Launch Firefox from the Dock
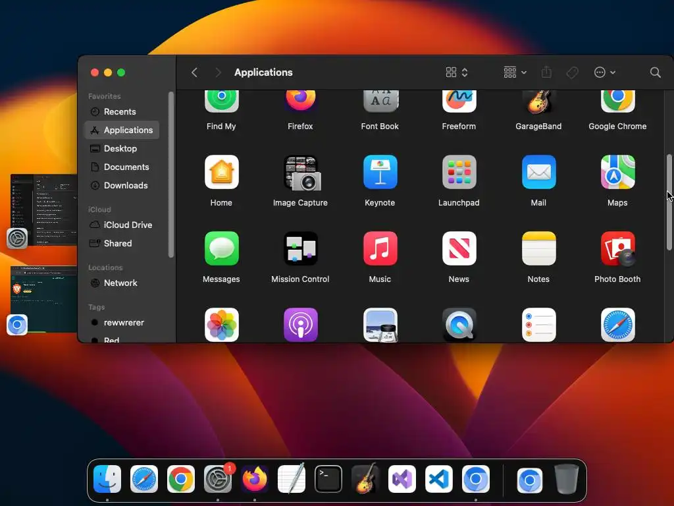 click(x=255, y=479)
